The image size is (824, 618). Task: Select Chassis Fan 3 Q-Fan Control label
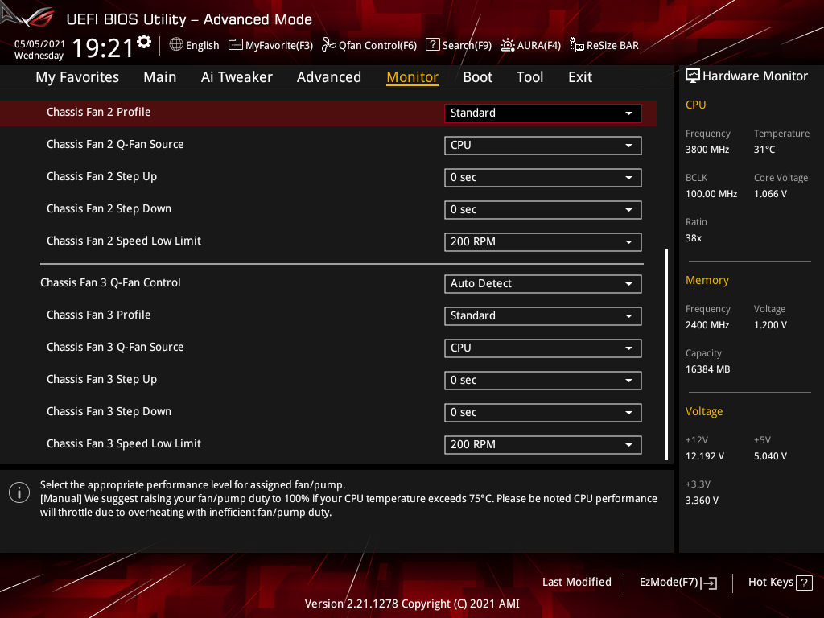tap(110, 282)
